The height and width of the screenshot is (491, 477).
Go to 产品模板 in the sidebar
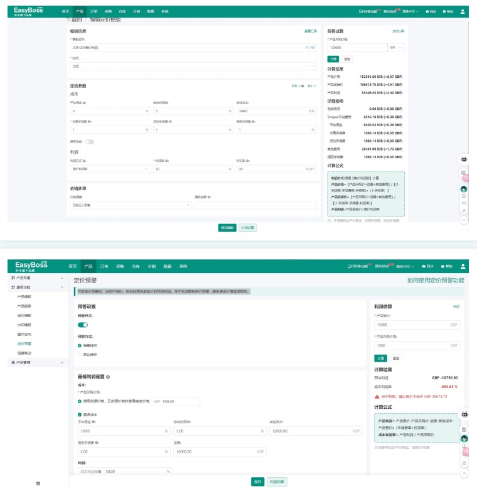(x=24, y=296)
